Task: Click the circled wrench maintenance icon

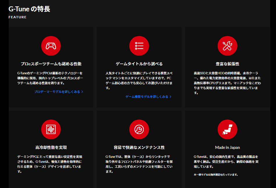Action: click(139, 129)
